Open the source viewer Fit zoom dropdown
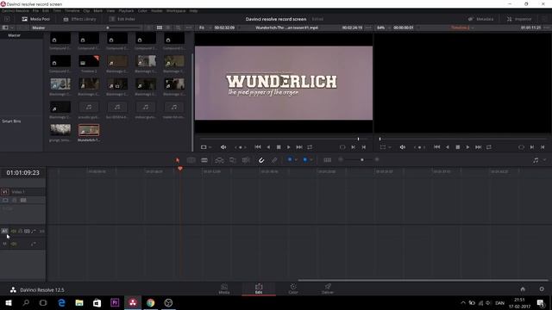 (x=205, y=28)
